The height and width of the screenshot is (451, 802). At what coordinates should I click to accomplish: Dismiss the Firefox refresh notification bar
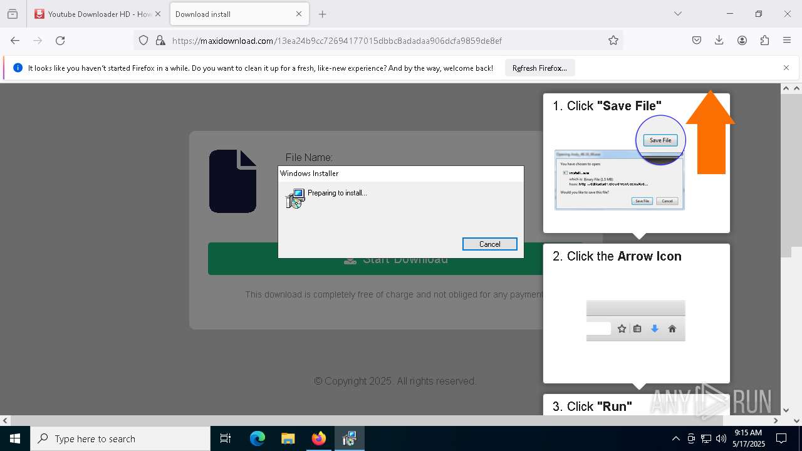[786, 68]
